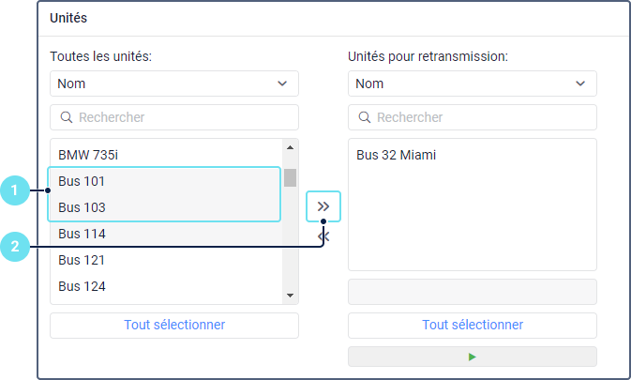Click the scroll down arrow in all units list

tap(291, 296)
